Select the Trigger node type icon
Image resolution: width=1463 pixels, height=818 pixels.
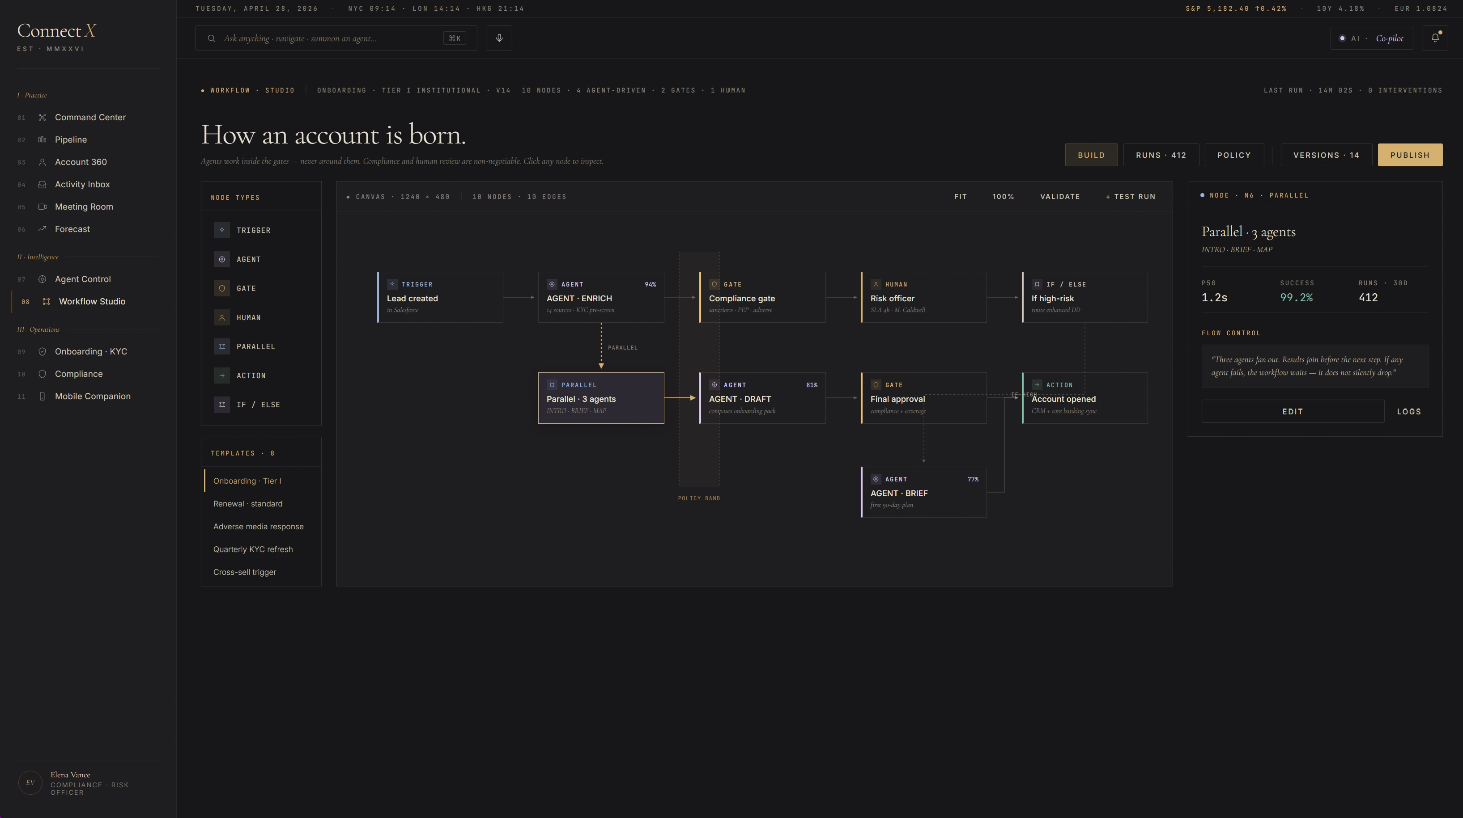(222, 230)
